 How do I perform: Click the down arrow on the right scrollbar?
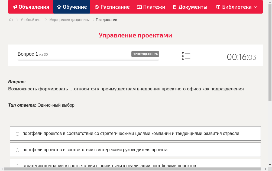(270, 164)
